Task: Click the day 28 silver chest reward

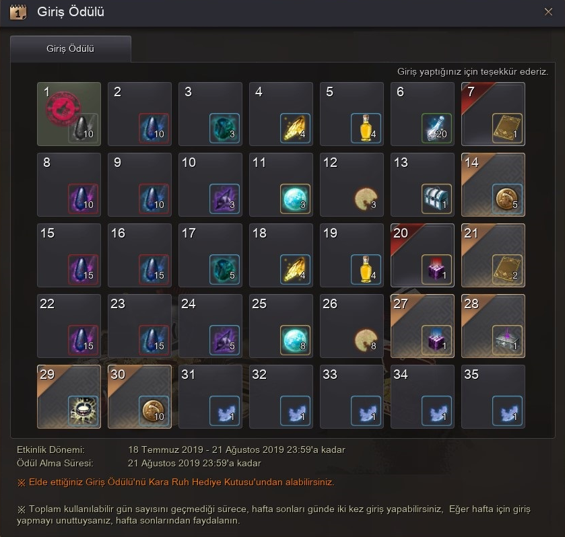Action: 507,340
